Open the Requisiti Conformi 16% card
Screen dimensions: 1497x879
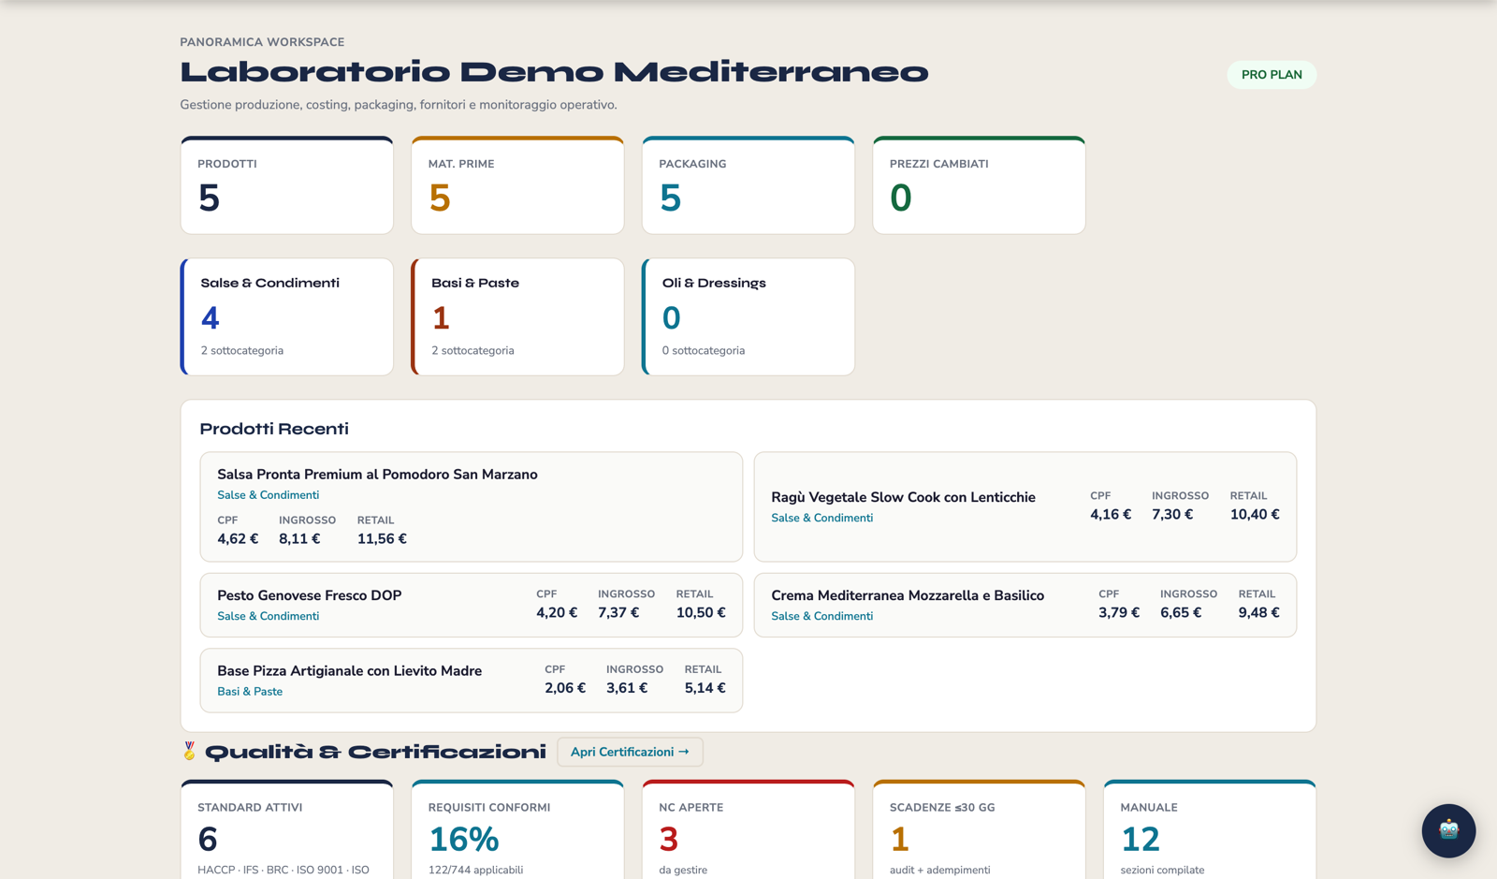coord(517,829)
